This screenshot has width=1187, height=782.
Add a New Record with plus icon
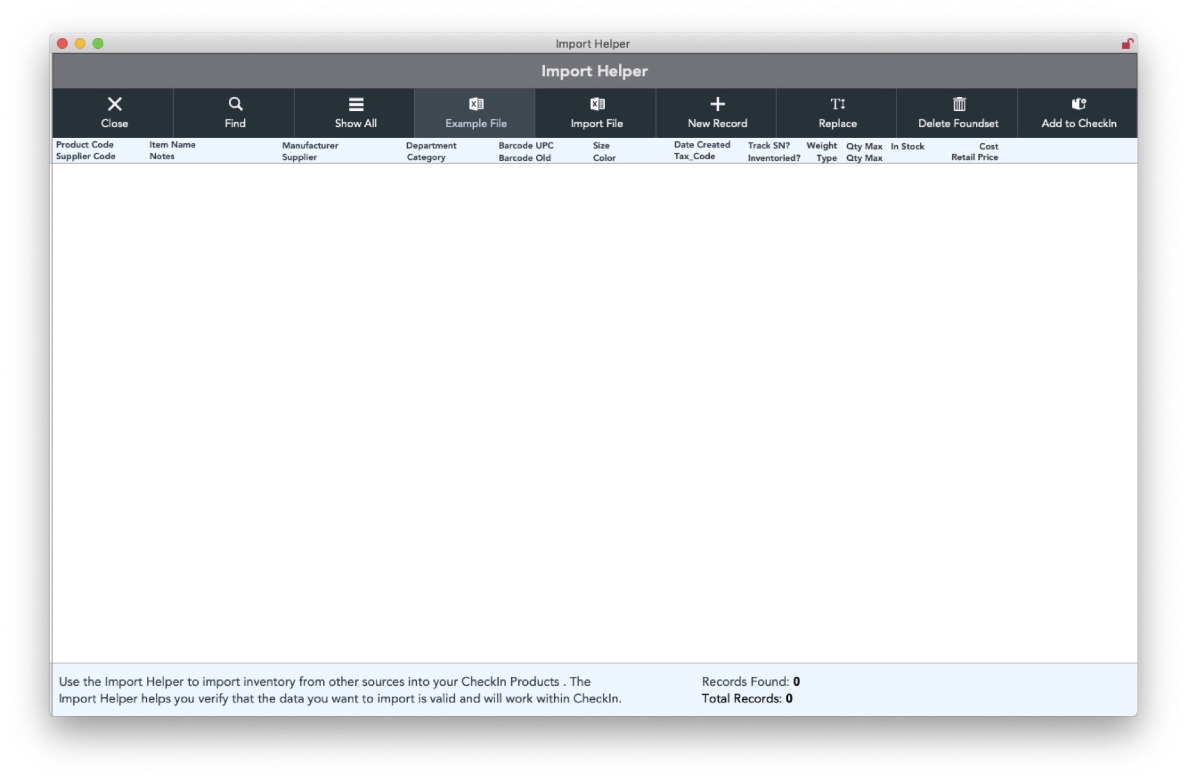[717, 104]
